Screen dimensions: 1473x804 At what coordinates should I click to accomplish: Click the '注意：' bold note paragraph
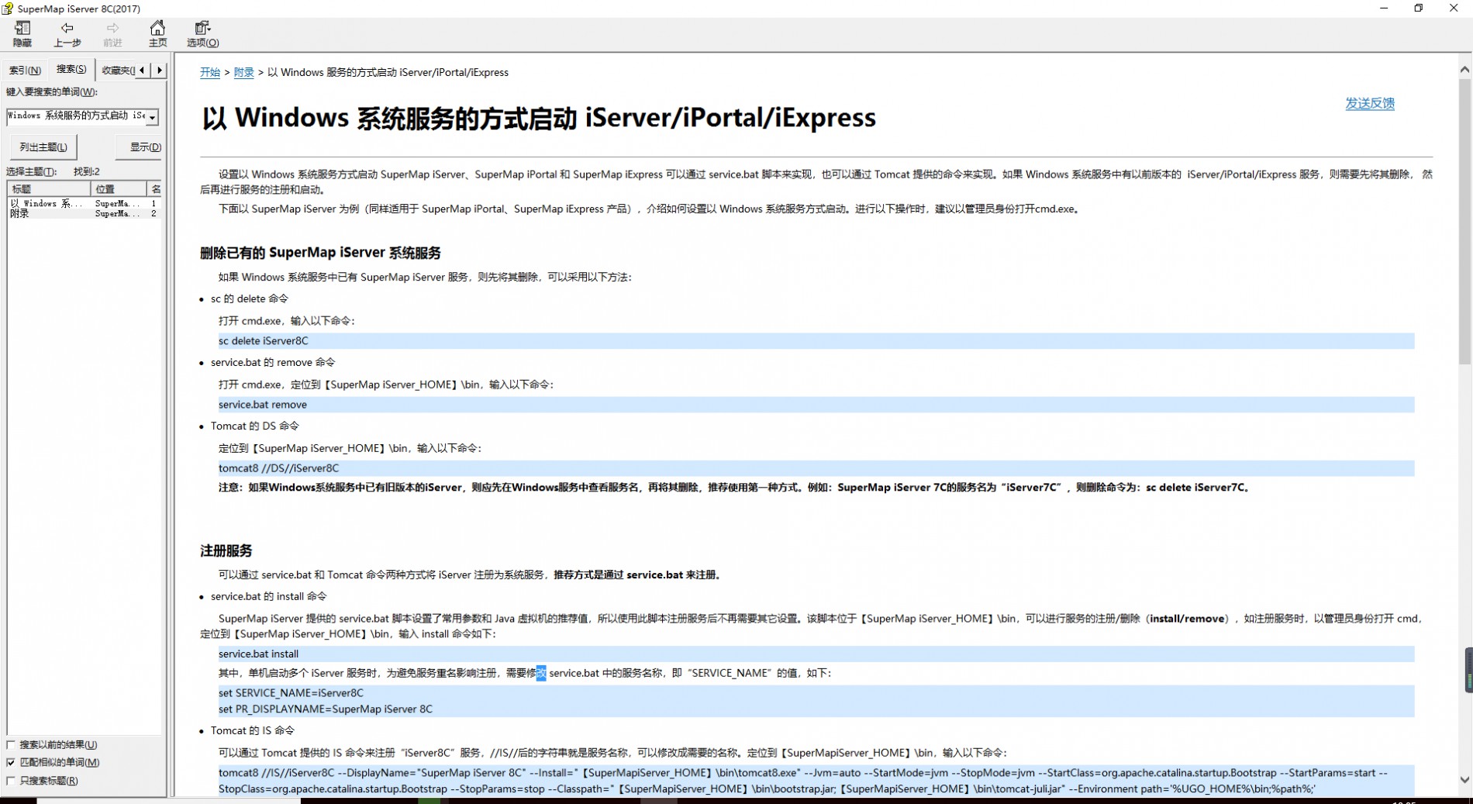tap(735, 488)
